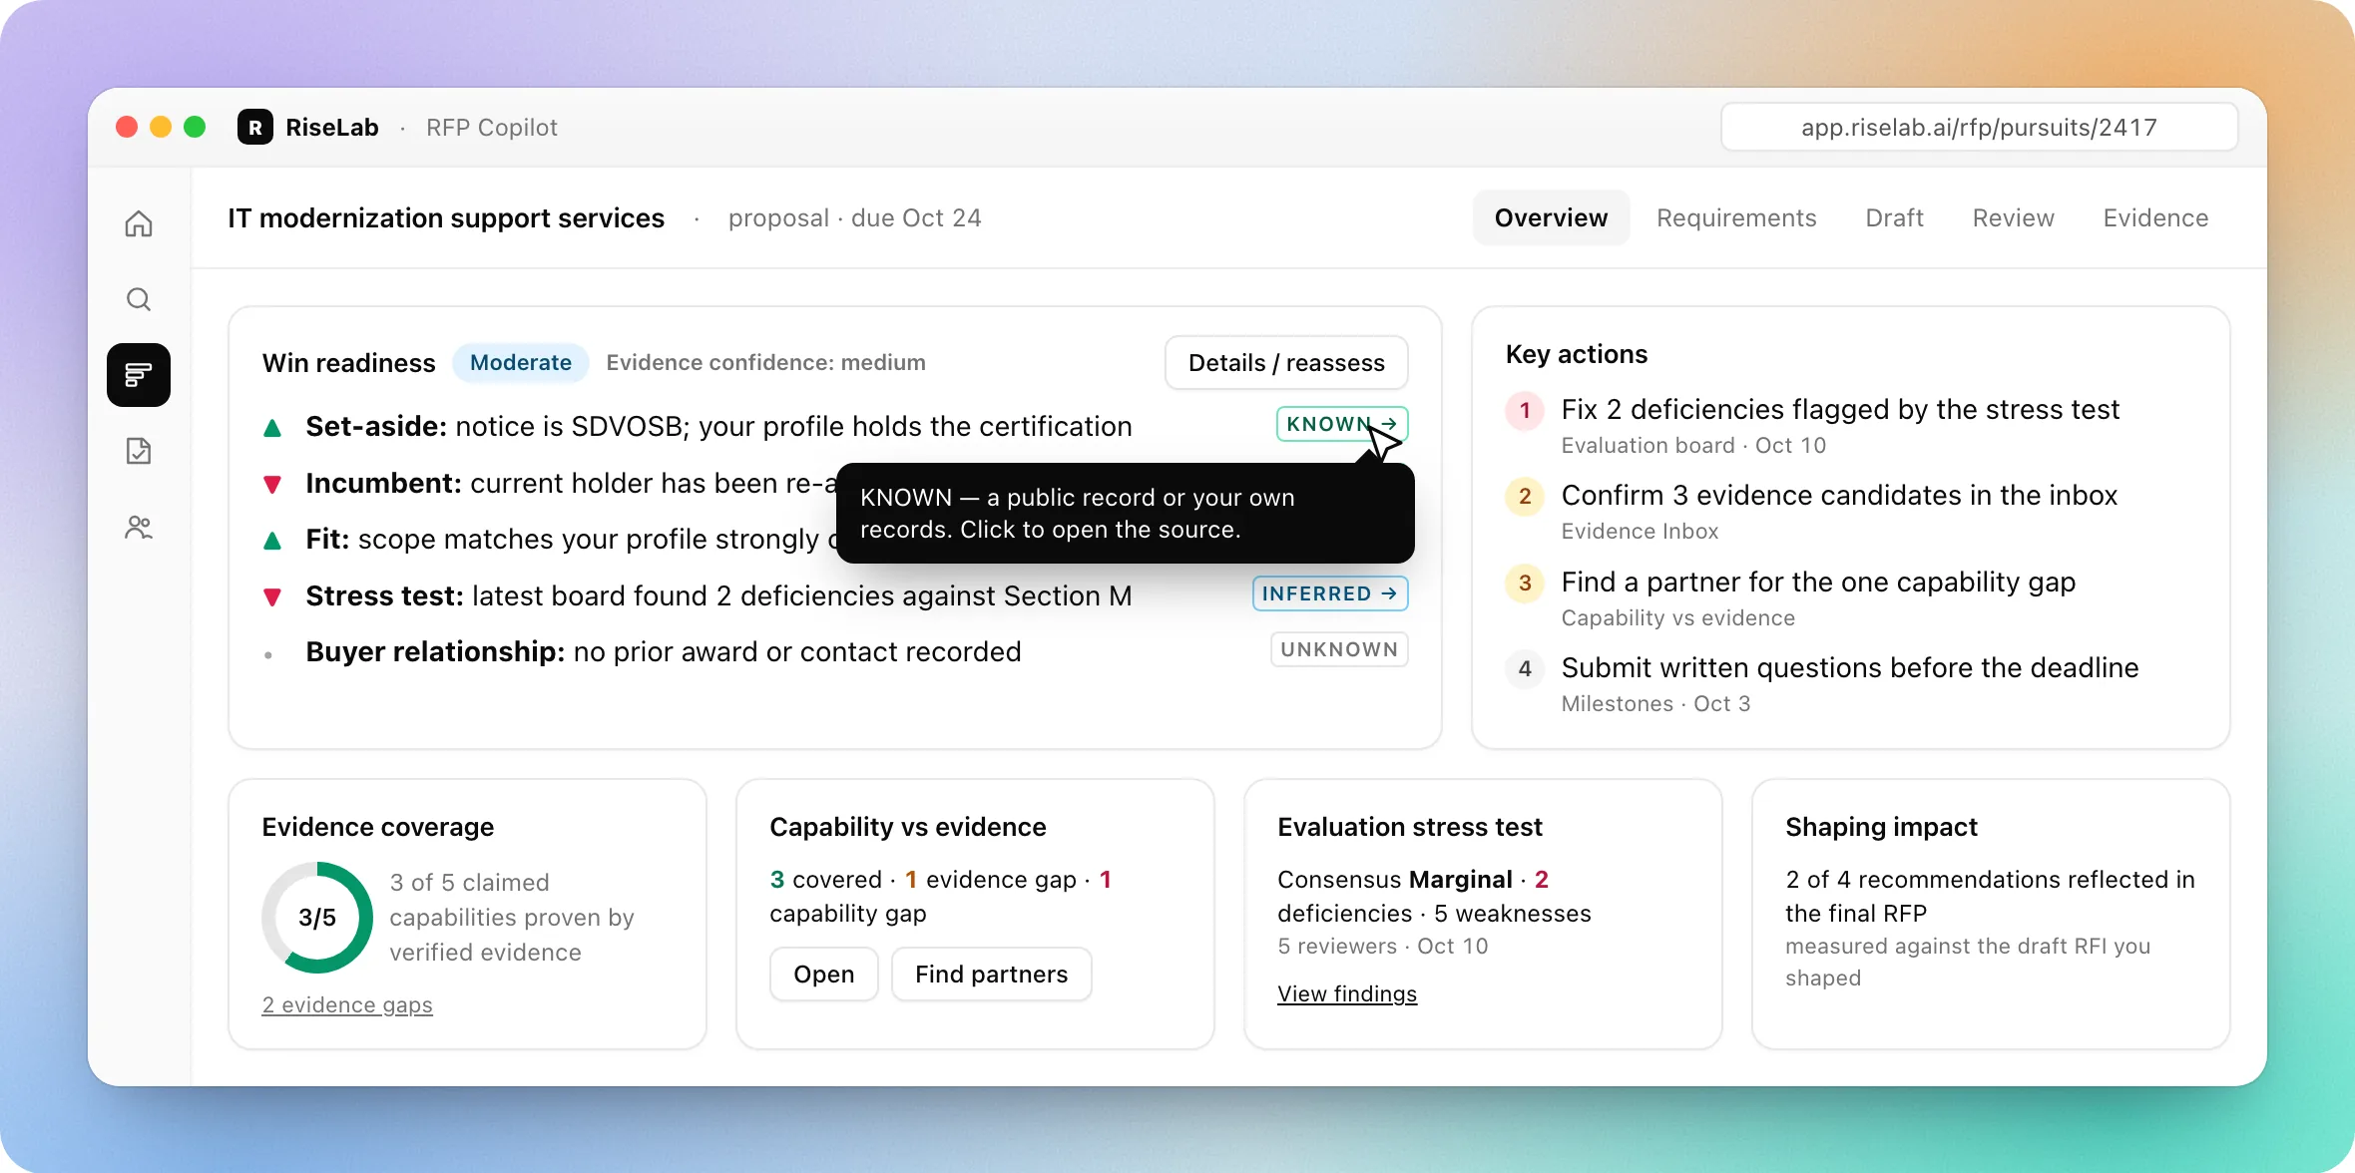2355x1173 pixels.
Task: Click 'proposal · due Oct 24' text
Action: [854, 217]
